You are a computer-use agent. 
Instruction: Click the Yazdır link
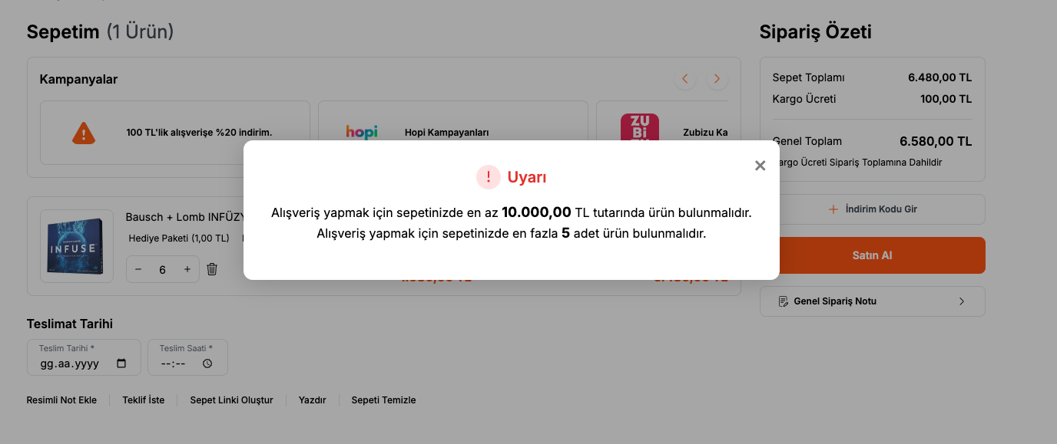[313, 400]
